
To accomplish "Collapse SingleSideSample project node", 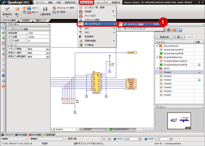I will (157, 57).
